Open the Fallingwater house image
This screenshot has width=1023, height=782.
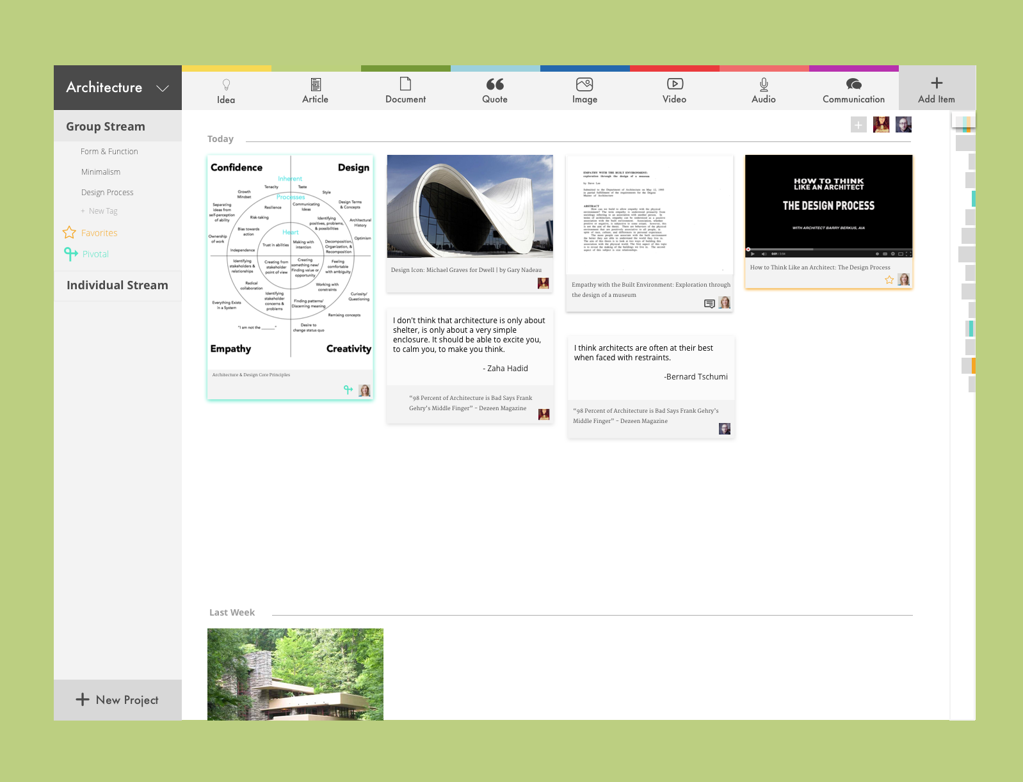pos(295,674)
